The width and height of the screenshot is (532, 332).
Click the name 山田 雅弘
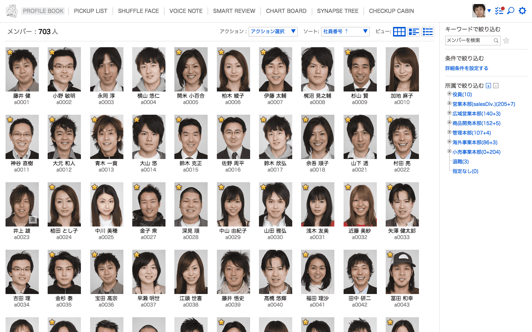(275, 231)
